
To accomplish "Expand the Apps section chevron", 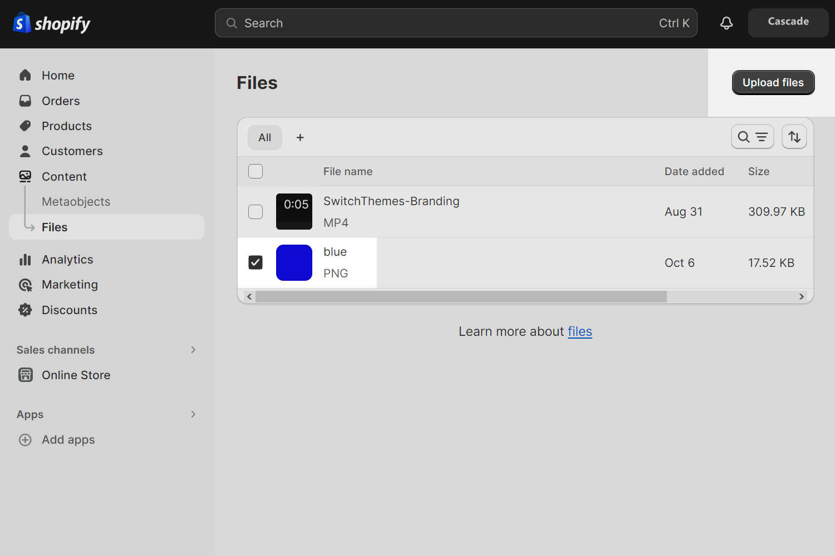I will point(193,414).
